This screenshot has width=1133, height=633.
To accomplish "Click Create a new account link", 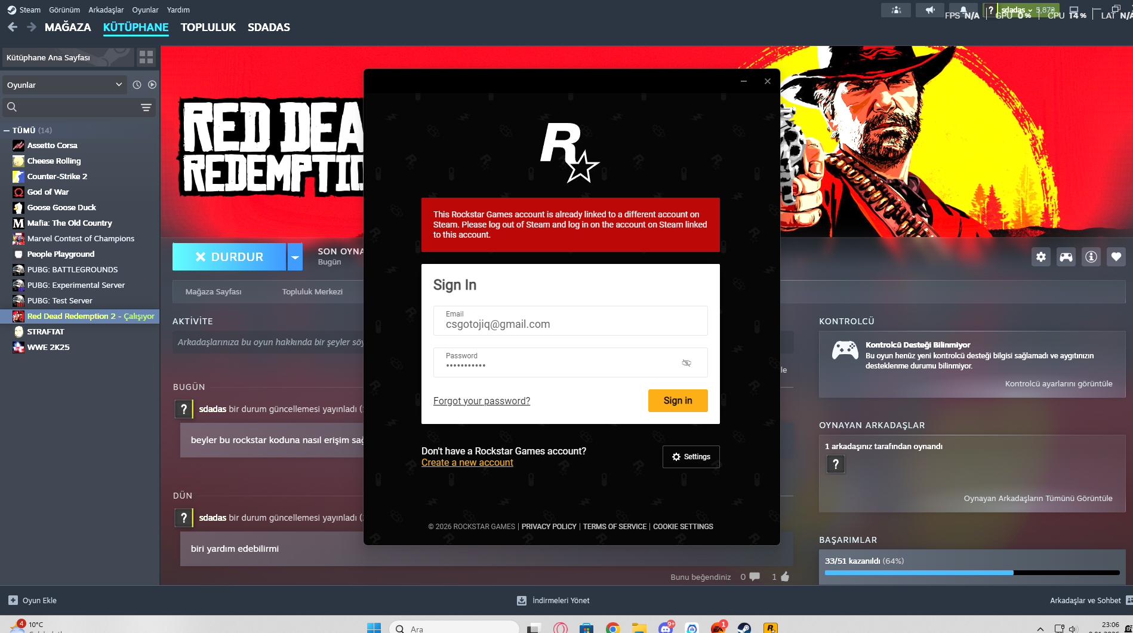I will tap(467, 462).
